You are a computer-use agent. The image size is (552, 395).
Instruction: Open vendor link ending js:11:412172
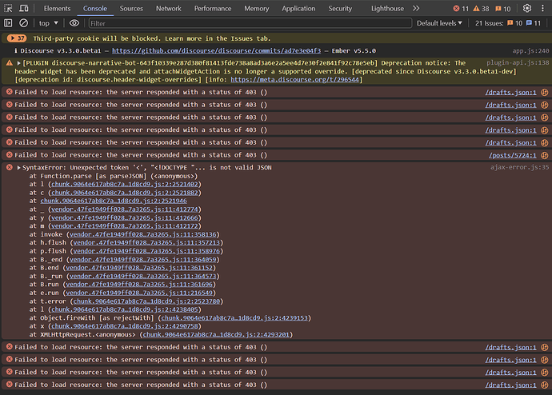[125, 226]
